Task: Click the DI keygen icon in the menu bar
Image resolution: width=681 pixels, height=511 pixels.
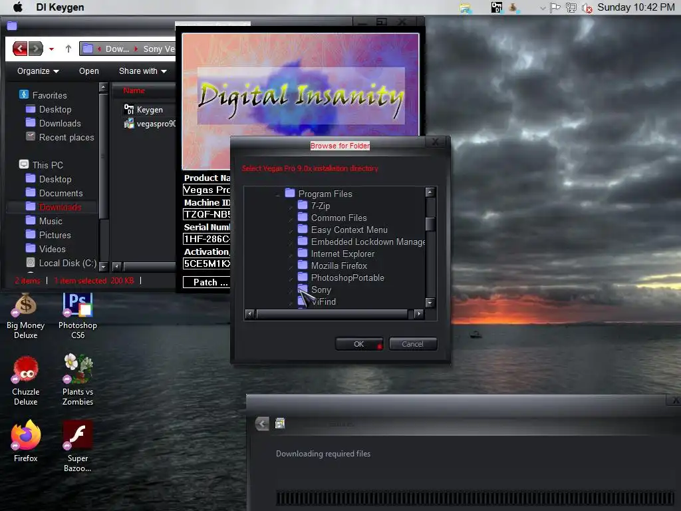Action: click(x=496, y=7)
